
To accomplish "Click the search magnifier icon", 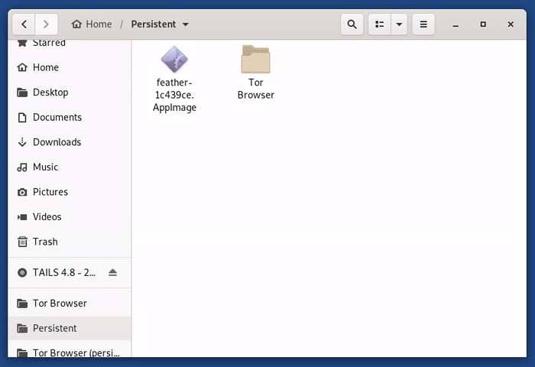I will coord(352,24).
